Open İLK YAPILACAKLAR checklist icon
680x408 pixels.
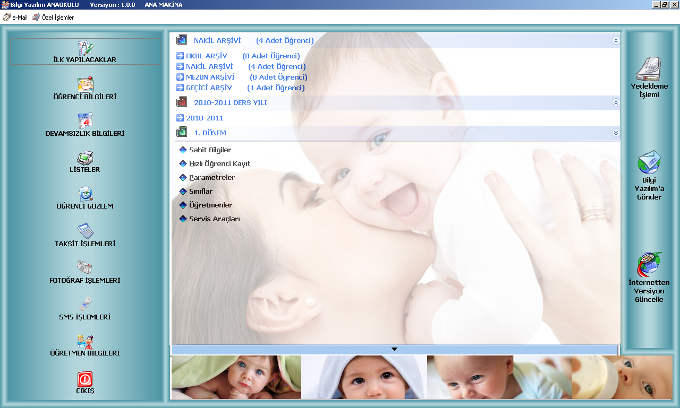click(85, 48)
